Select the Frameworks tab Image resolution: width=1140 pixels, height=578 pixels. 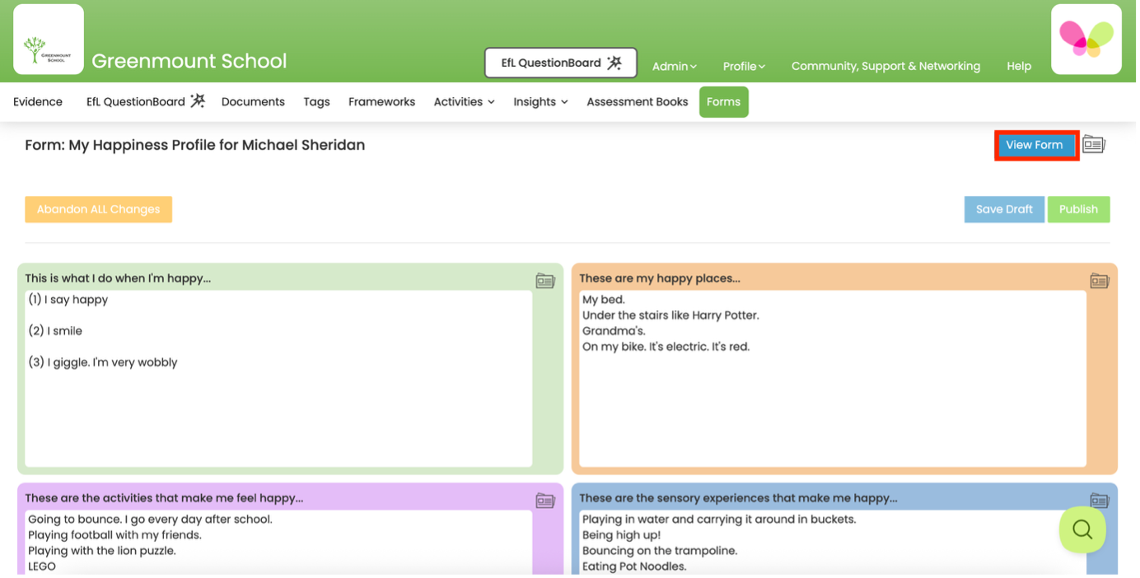[381, 101]
